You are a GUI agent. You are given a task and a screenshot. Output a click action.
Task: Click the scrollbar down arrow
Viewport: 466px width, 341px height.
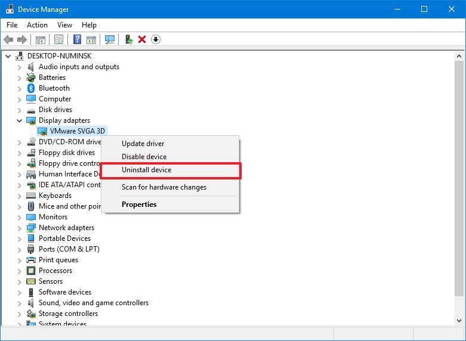pos(459,321)
